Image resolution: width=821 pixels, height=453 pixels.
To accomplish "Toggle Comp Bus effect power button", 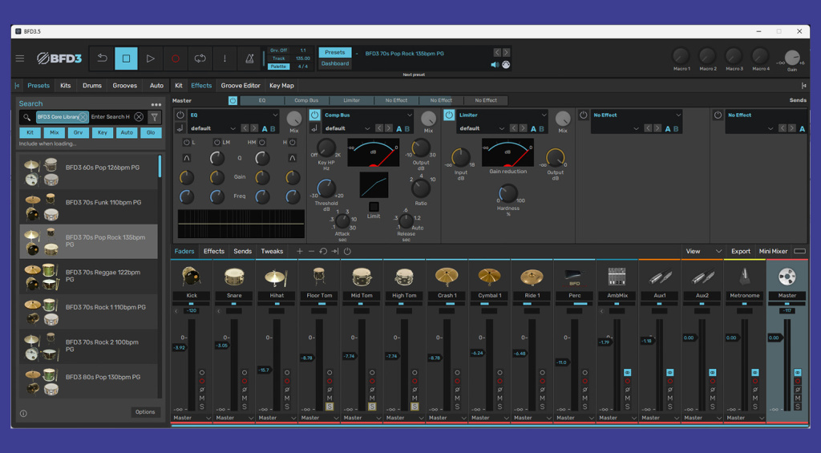I will (x=314, y=115).
